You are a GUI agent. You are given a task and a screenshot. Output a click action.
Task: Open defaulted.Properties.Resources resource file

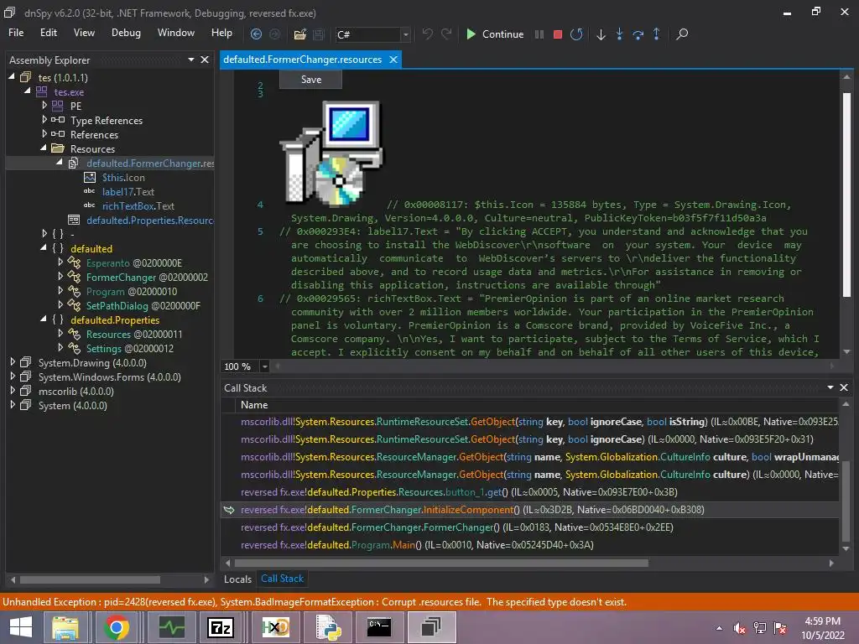click(149, 221)
